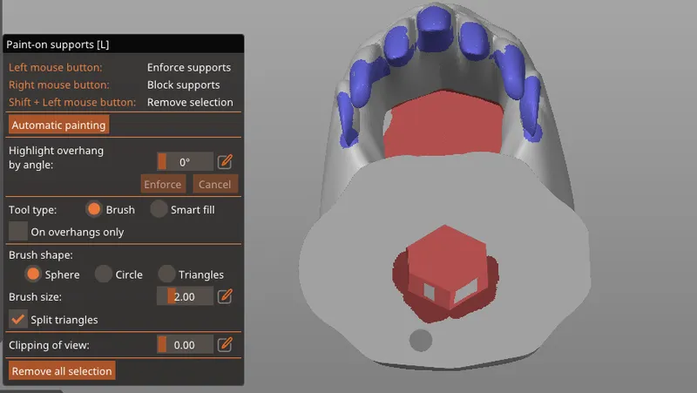This screenshot has width=697, height=393.
Task: Choose the Circle brush shape
Action: coord(103,274)
